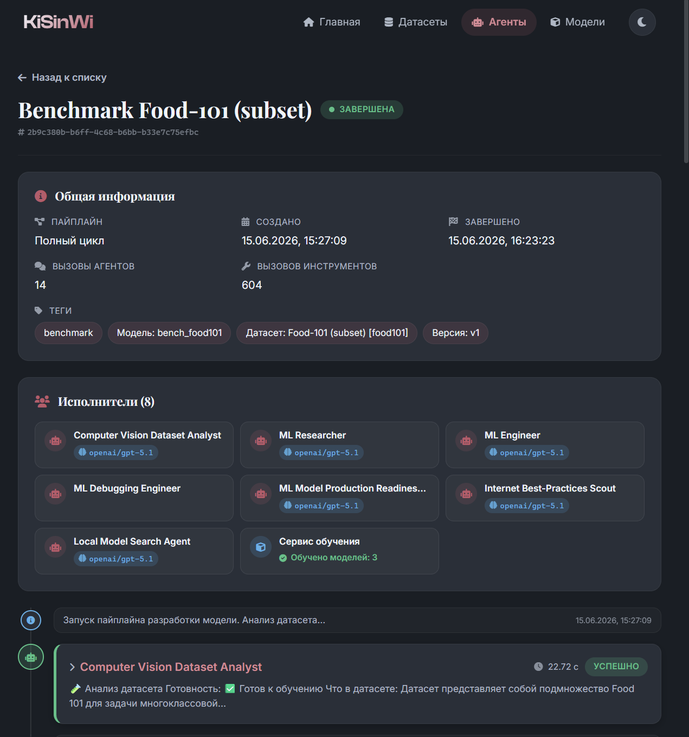Select the Агенты navigation tab
The width and height of the screenshot is (689, 737).
(499, 22)
